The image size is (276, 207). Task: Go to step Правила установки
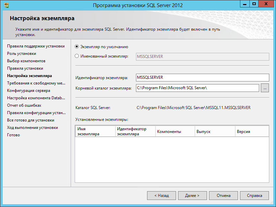pyautogui.click(x=25, y=68)
